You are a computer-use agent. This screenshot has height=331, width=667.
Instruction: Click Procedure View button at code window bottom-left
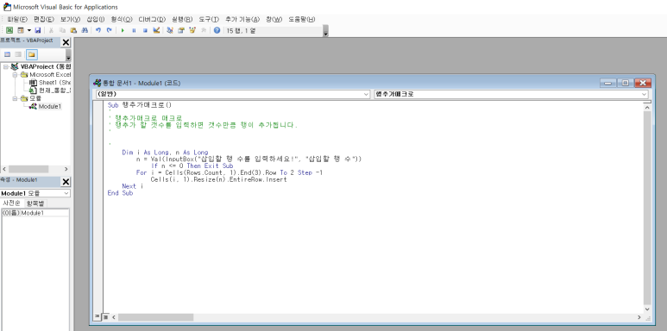tap(98, 317)
